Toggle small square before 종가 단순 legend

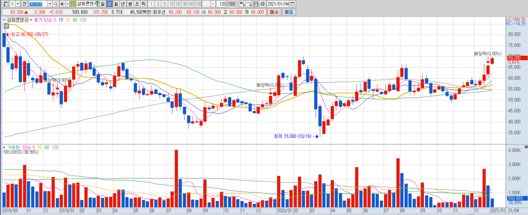(x=31, y=20)
